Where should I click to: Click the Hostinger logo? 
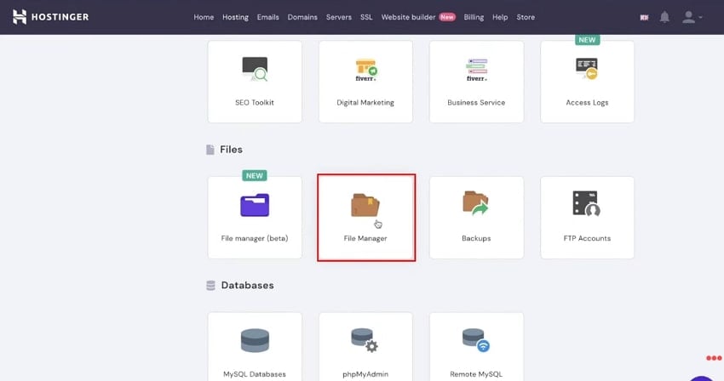(x=51, y=17)
